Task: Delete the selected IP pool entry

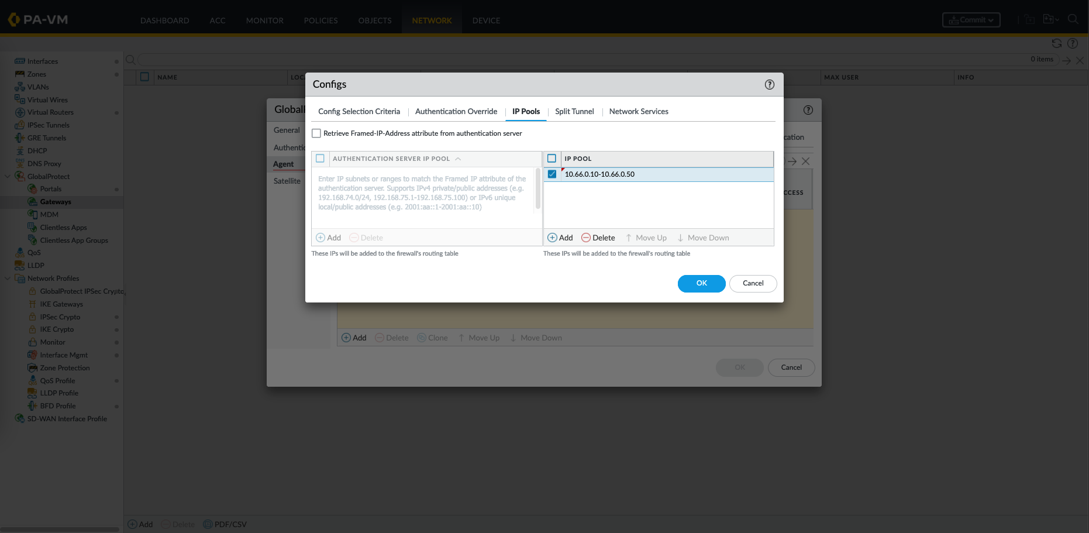Action: tap(598, 238)
